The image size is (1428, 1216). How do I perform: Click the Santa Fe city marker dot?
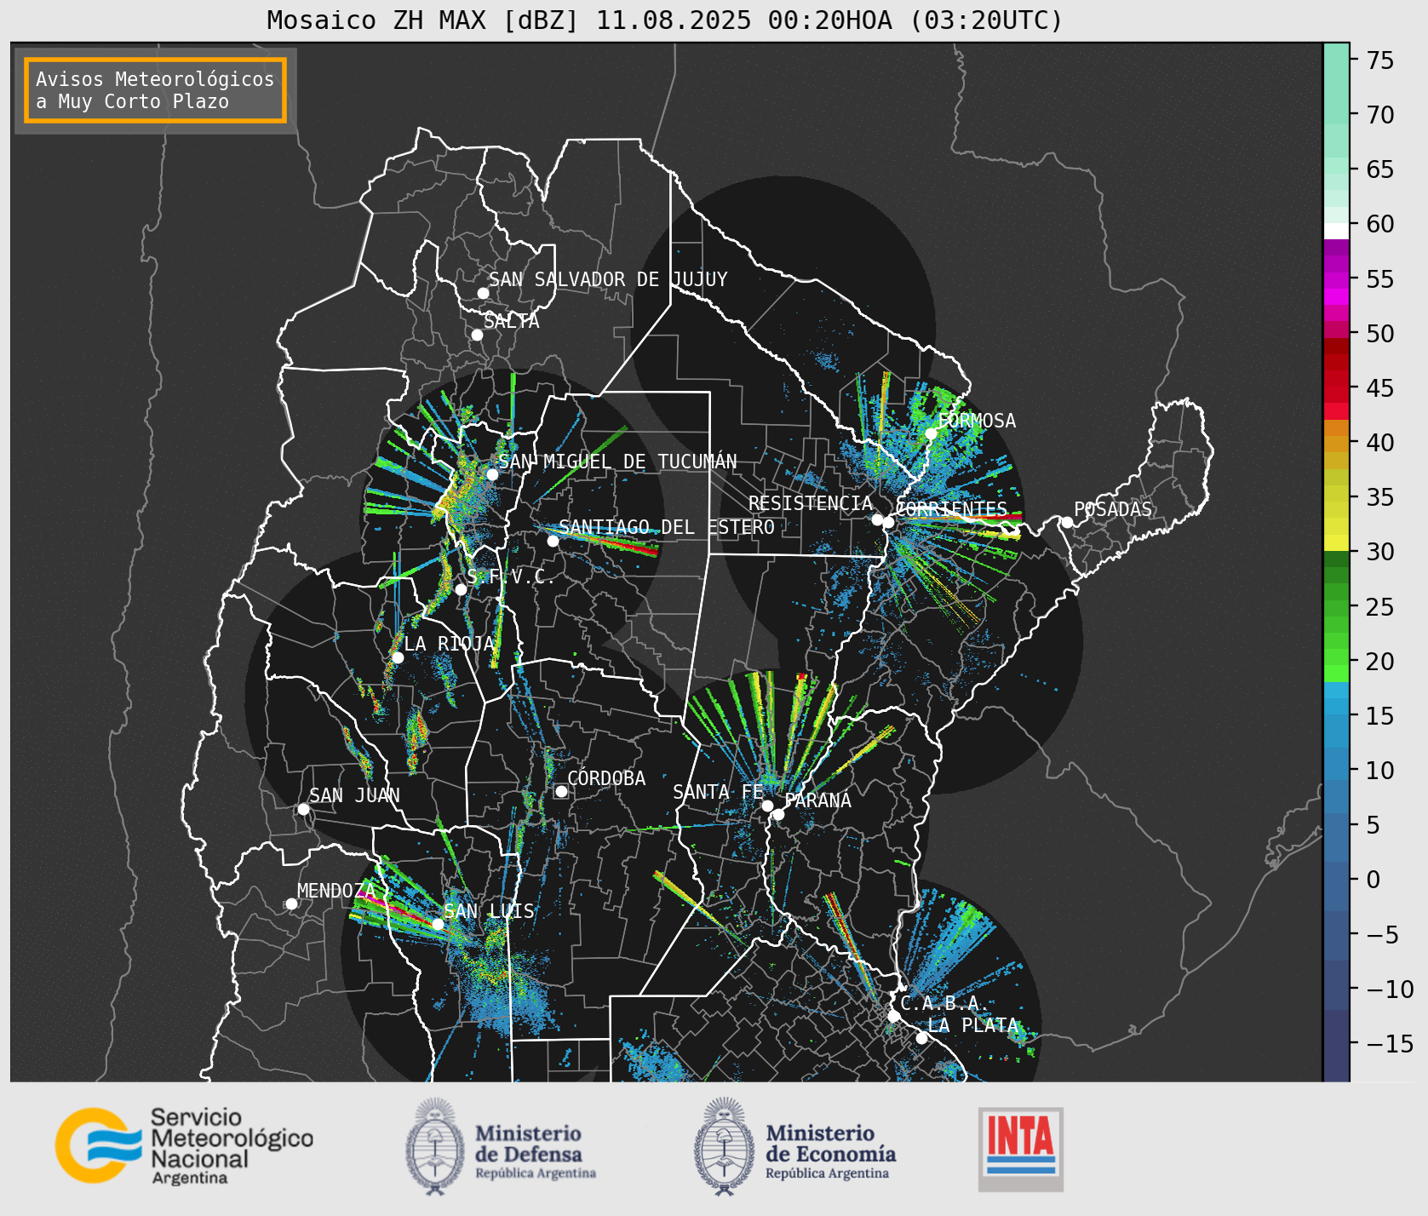(767, 806)
